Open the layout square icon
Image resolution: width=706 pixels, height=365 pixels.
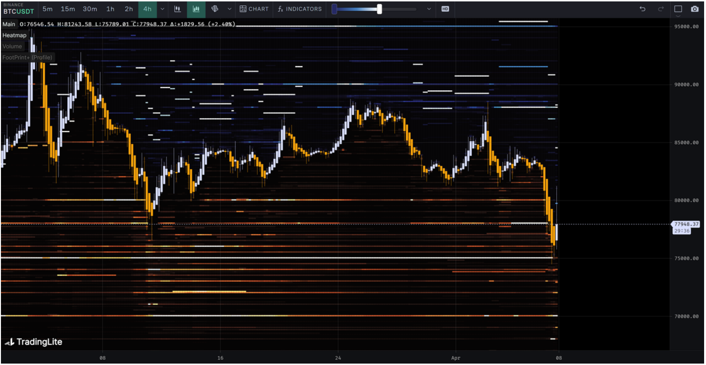click(x=678, y=9)
